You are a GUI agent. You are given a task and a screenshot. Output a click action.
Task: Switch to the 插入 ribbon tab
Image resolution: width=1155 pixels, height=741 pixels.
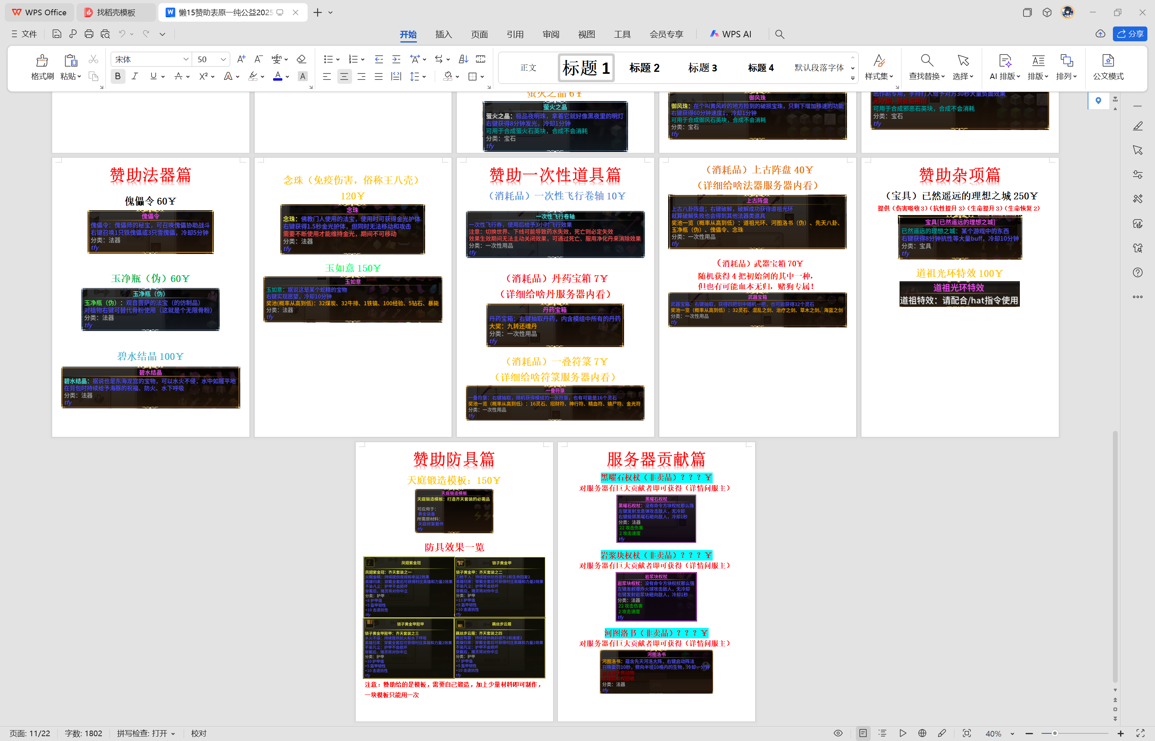pyautogui.click(x=443, y=34)
